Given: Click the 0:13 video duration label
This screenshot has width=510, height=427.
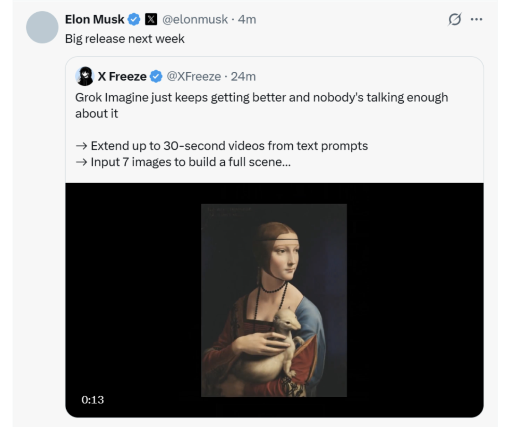Looking at the screenshot, I should [x=93, y=400].
